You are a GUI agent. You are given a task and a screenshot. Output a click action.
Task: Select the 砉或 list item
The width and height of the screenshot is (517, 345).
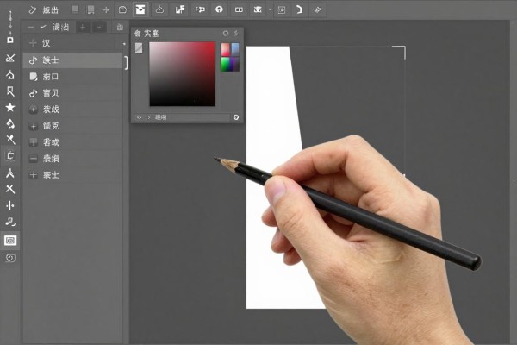[x=72, y=142]
